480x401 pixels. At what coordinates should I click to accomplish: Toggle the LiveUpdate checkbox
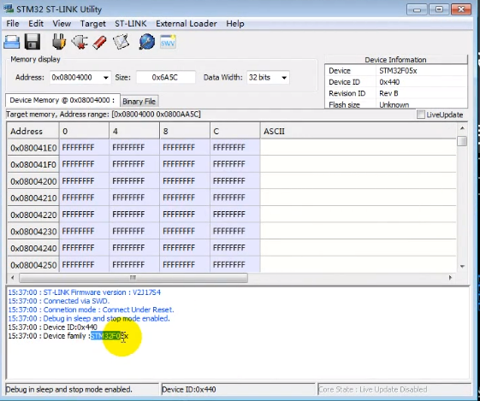click(421, 115)
